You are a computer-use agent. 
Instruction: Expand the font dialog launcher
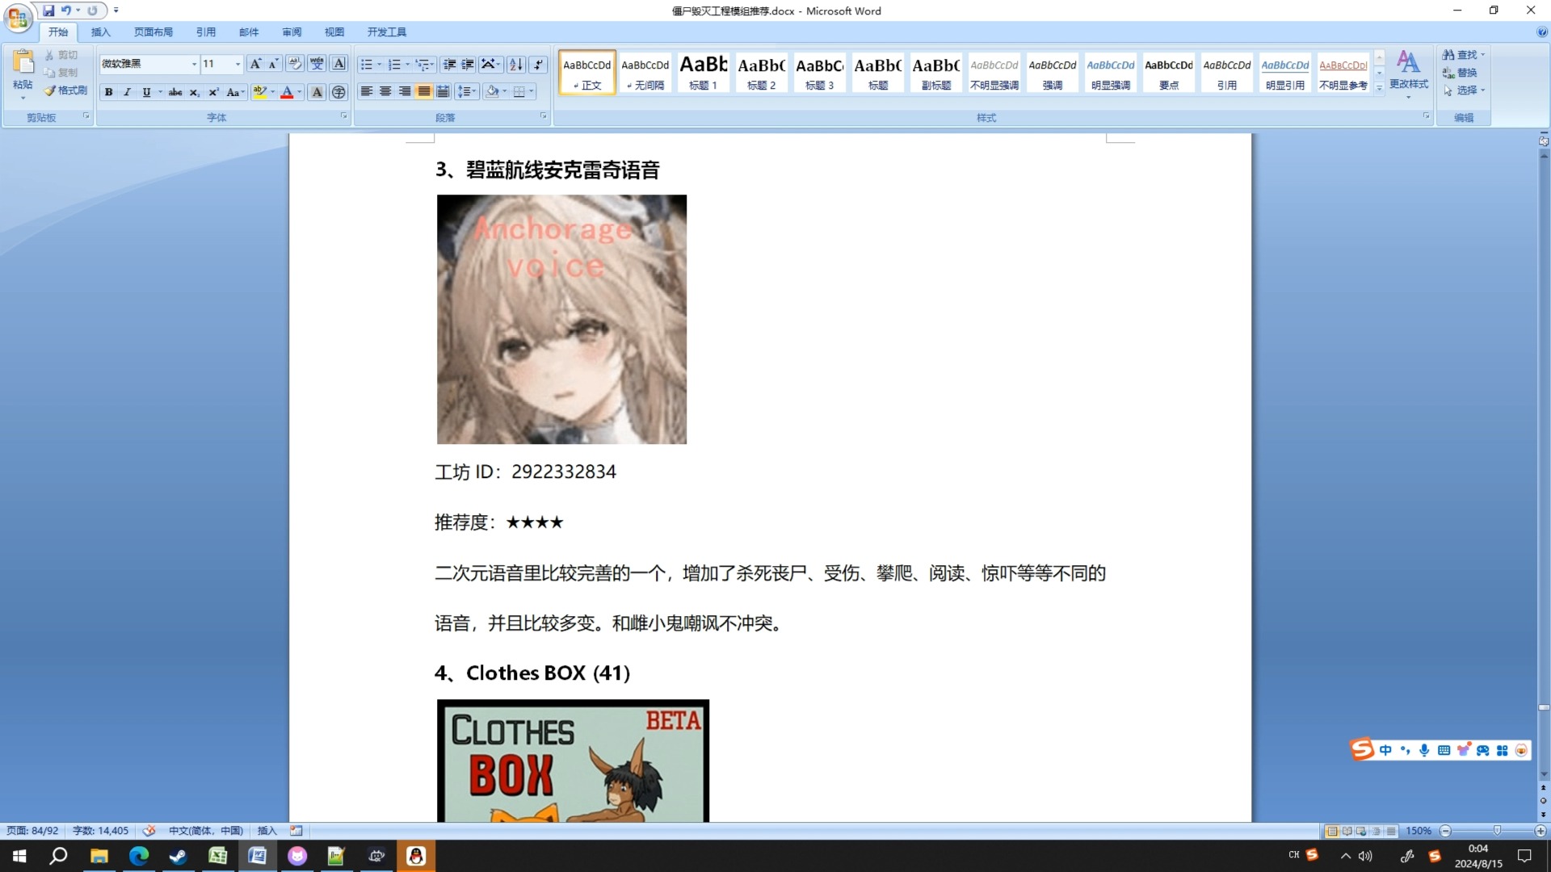[x=343, y=116]
